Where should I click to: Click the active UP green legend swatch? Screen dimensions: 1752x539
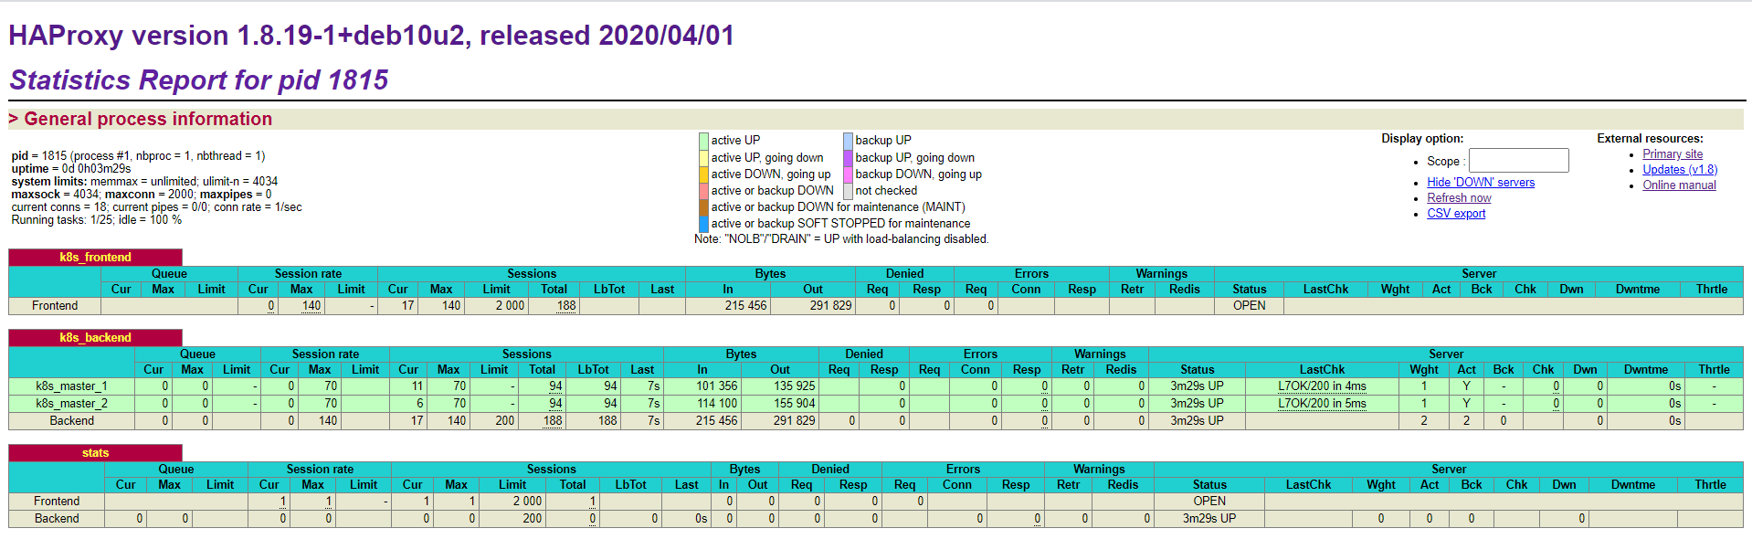pyautogui.click(x=703, y=141)
